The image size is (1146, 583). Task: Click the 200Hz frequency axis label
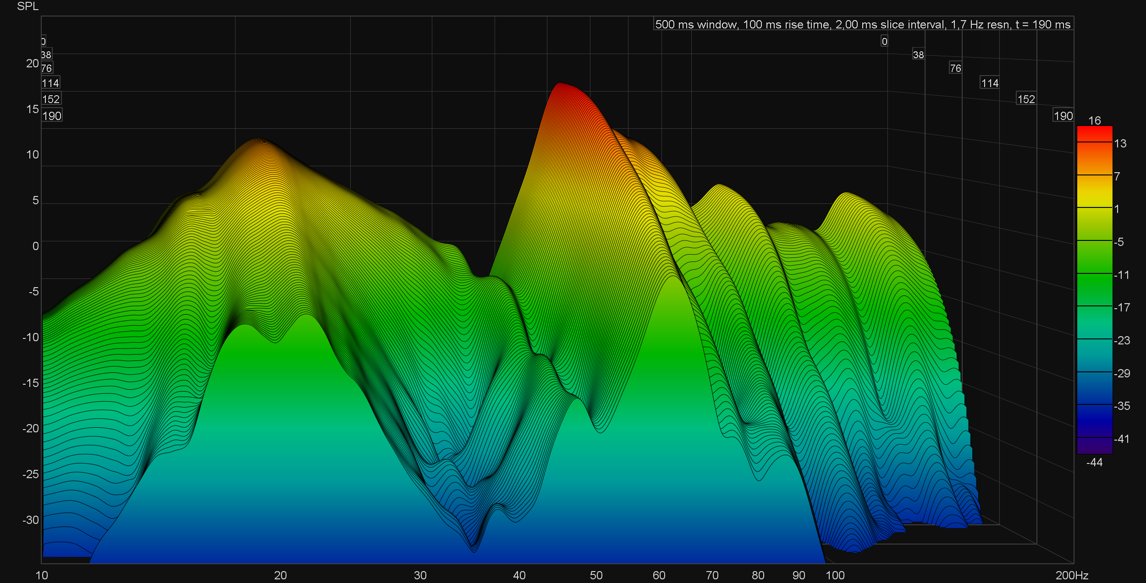point(1072,576)
